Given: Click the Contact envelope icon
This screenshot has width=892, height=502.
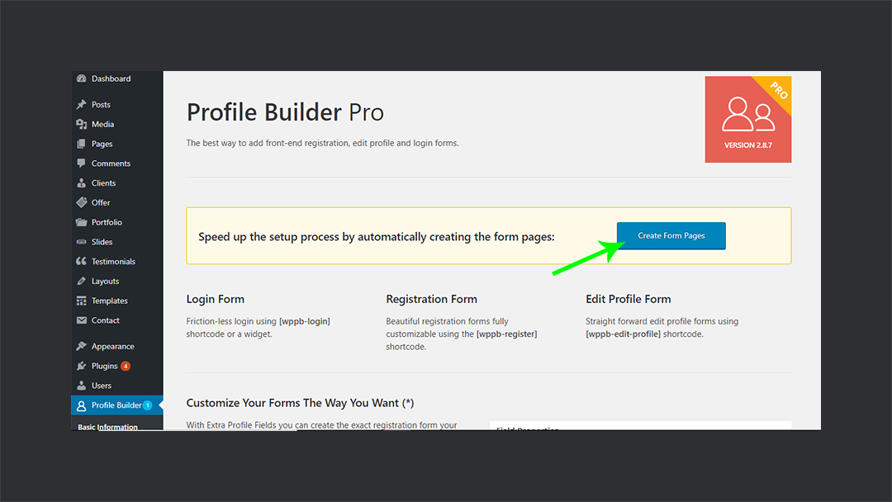Looking at the screenshot, I should (81, 320).
